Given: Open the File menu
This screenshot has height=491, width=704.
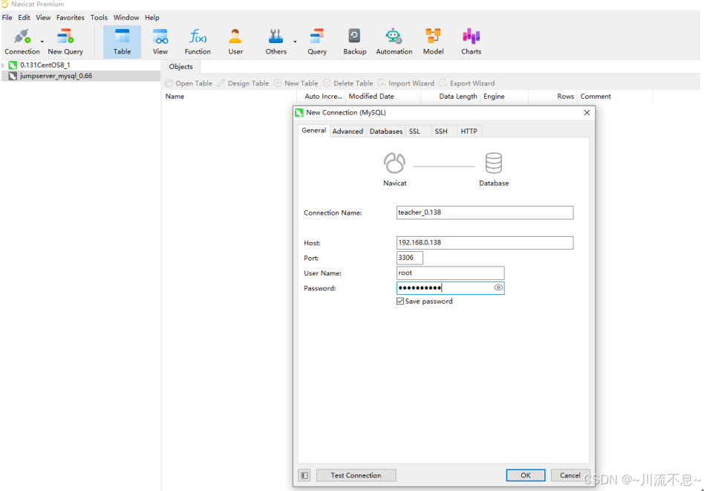Looking at the screenshot, I should tap(7, 18).
